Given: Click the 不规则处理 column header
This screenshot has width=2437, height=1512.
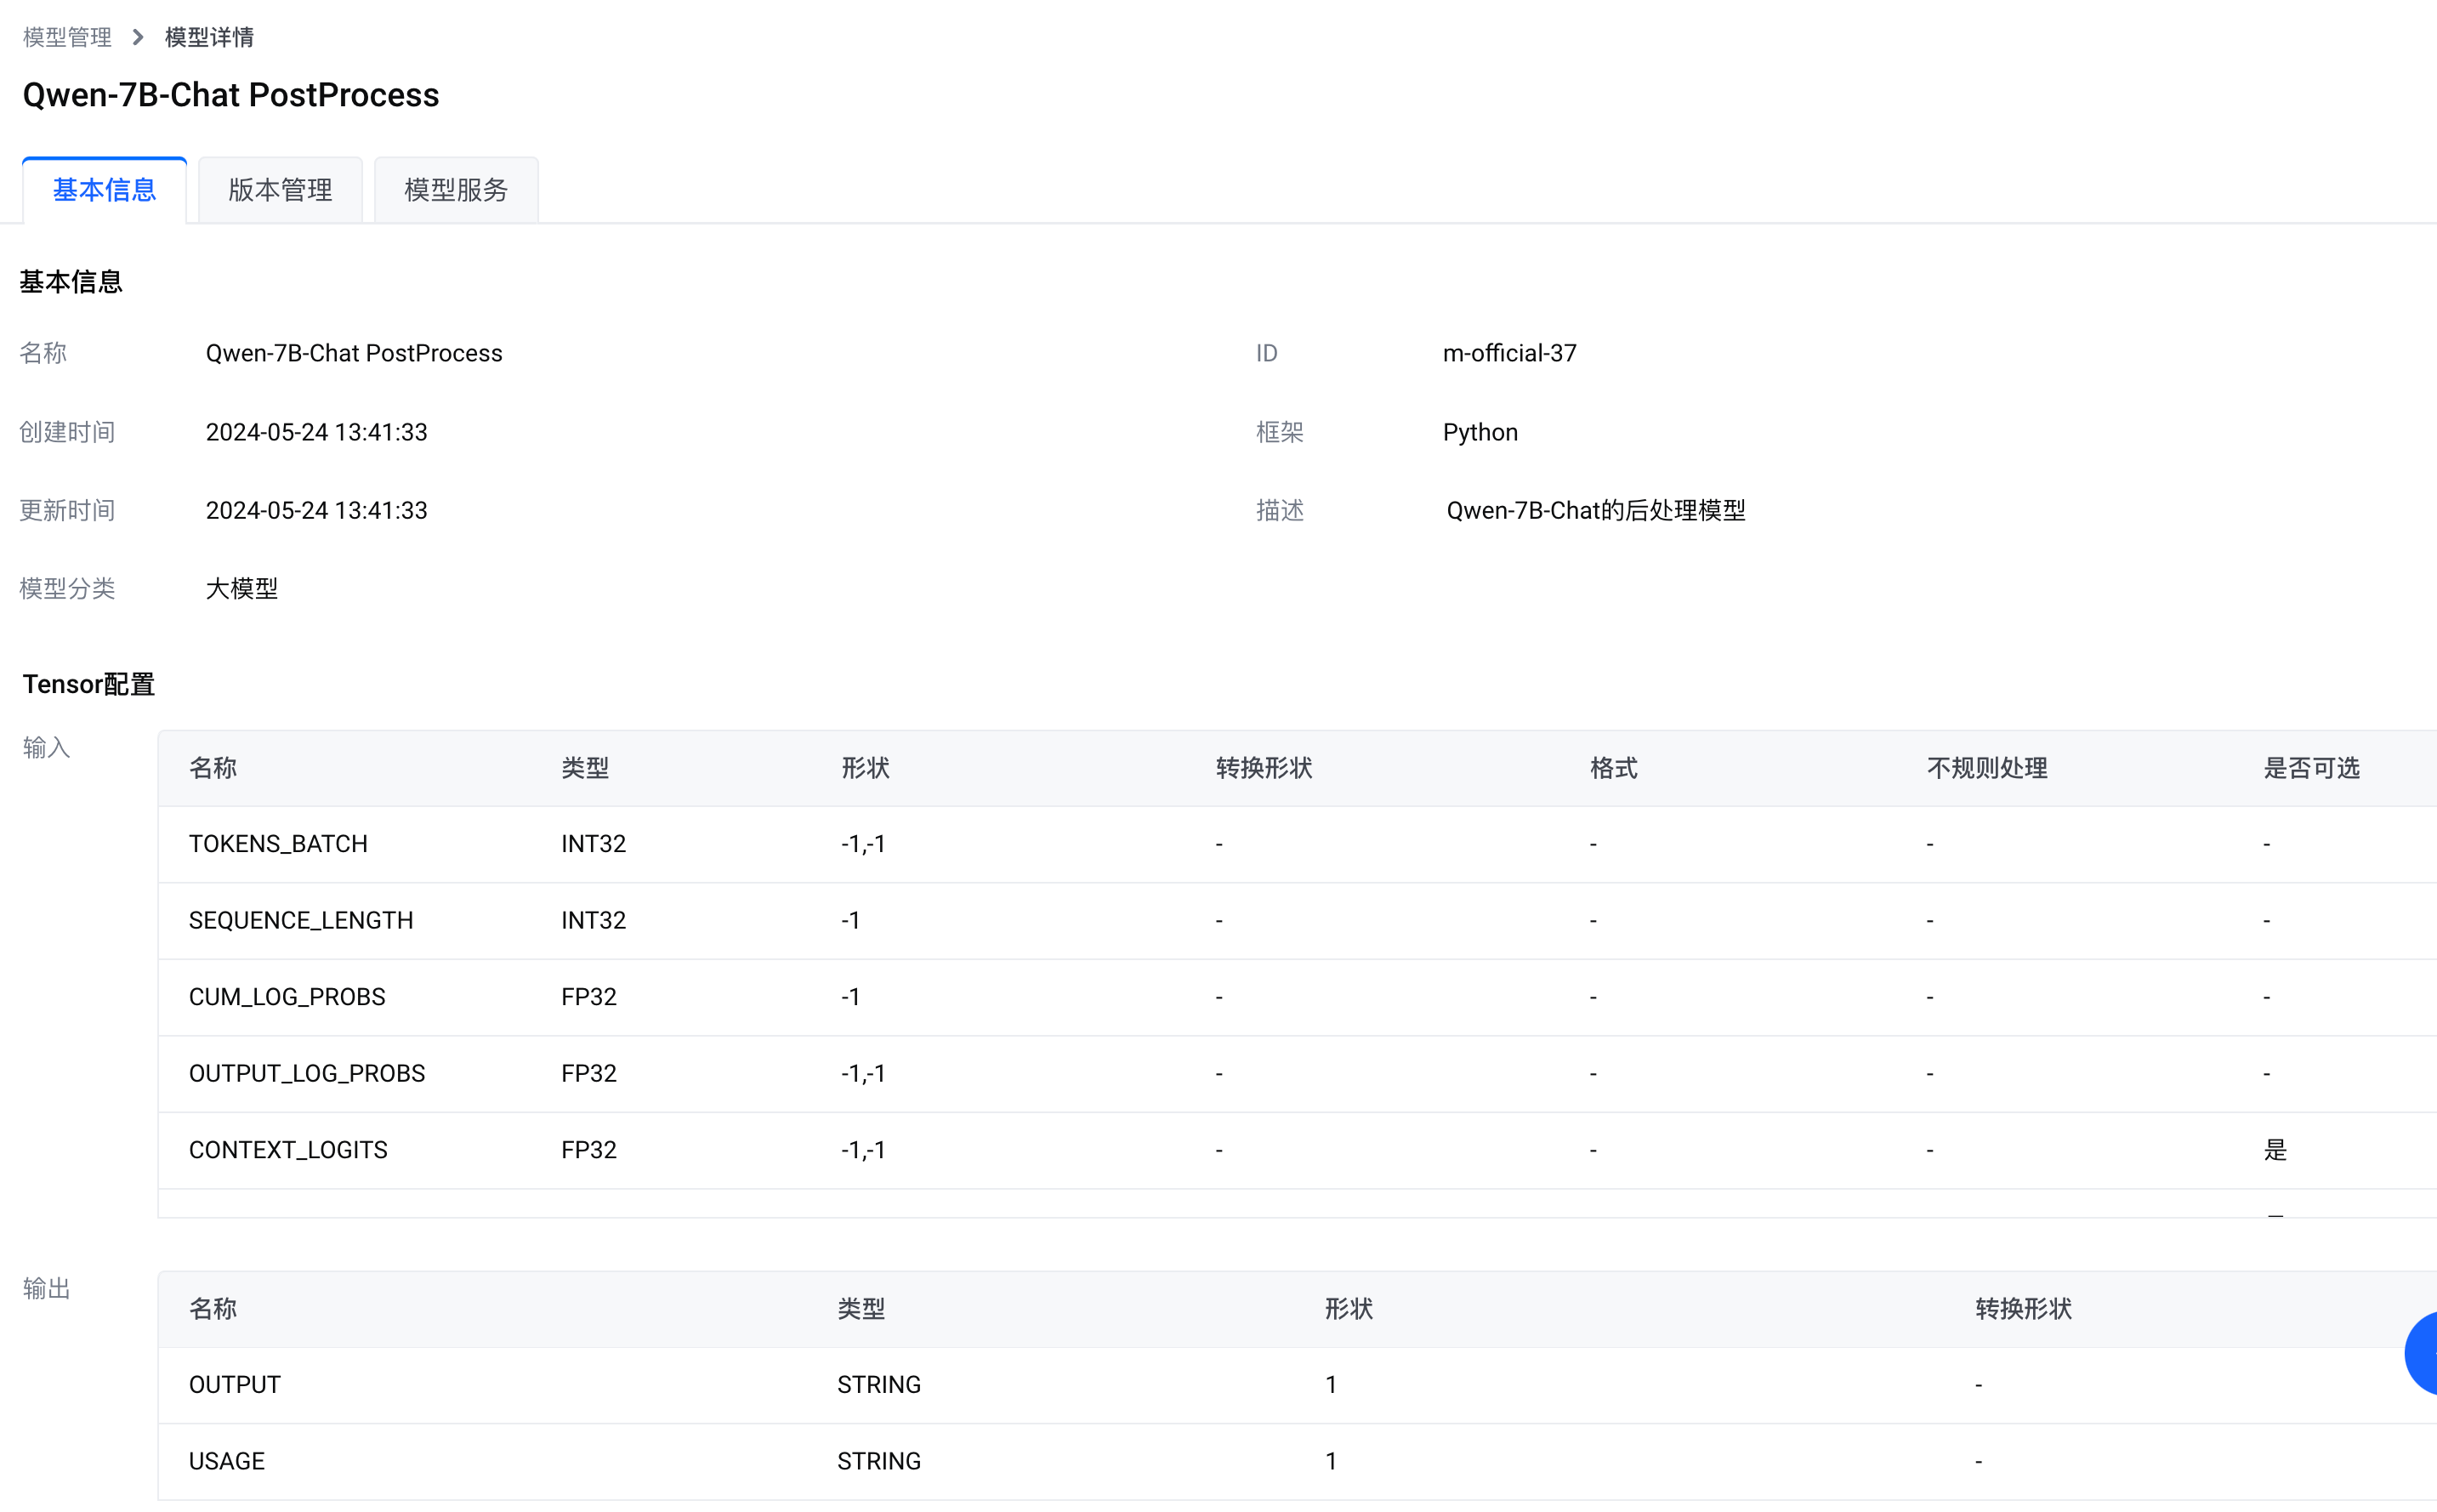Looking at the screenshot, I should (1987, 768).
